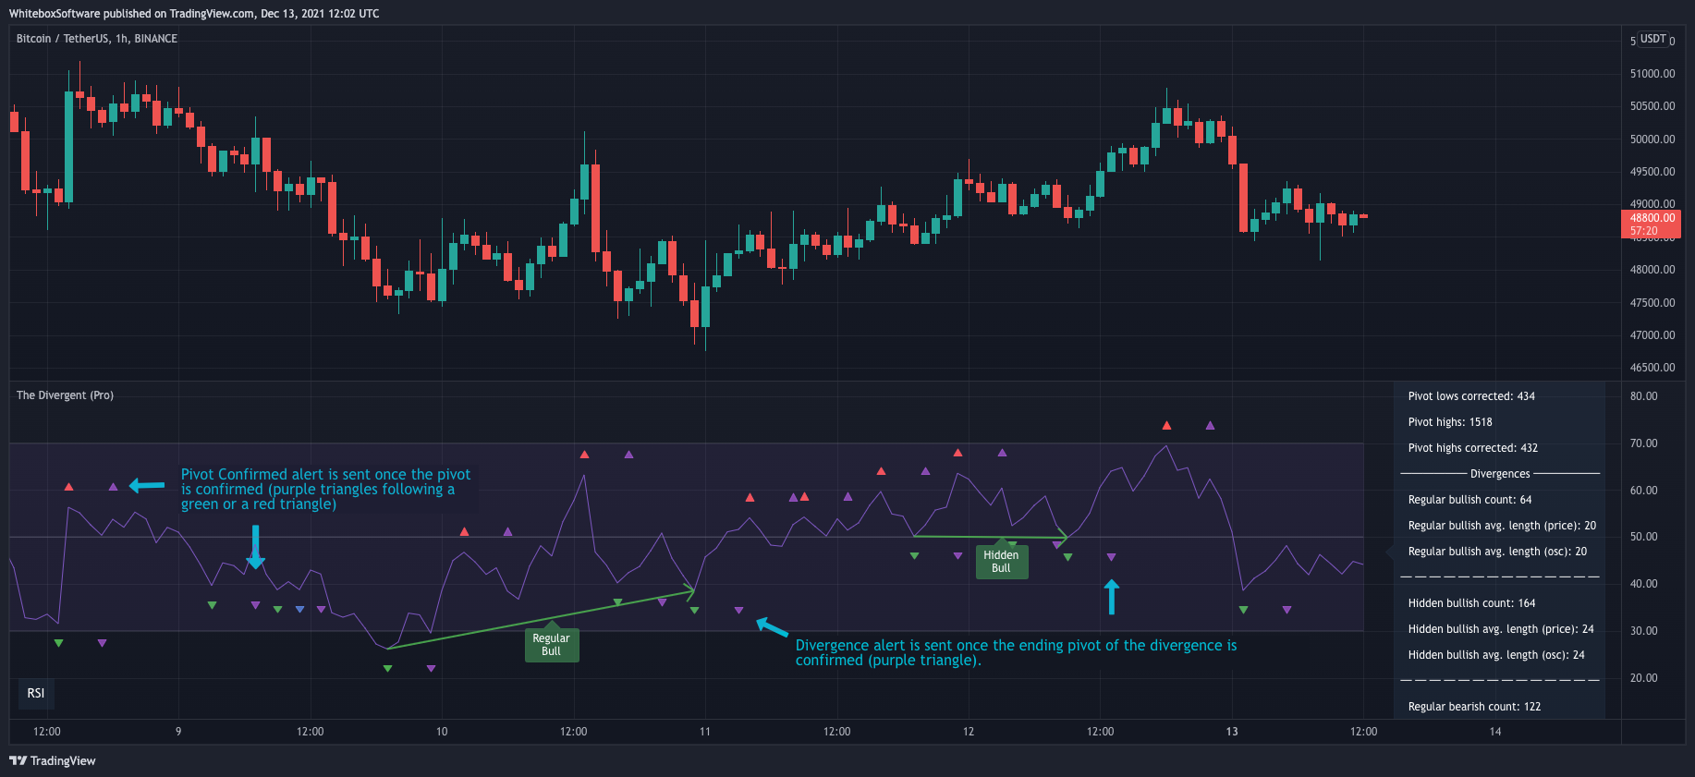Click 'Hidden bullish avg. length (osc): 24'
1695x777 pixels.
click(x=1496, y=655)
